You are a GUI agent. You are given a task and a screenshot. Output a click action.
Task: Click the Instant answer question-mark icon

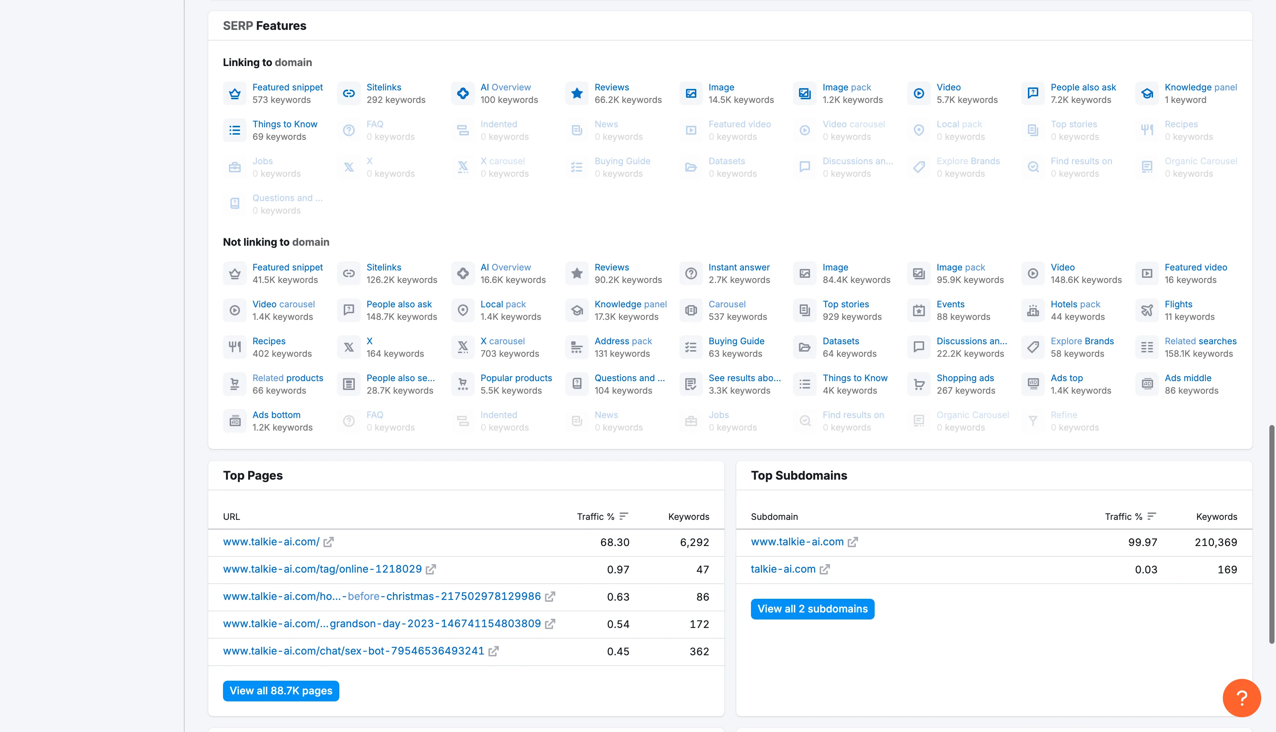[691, 273]
